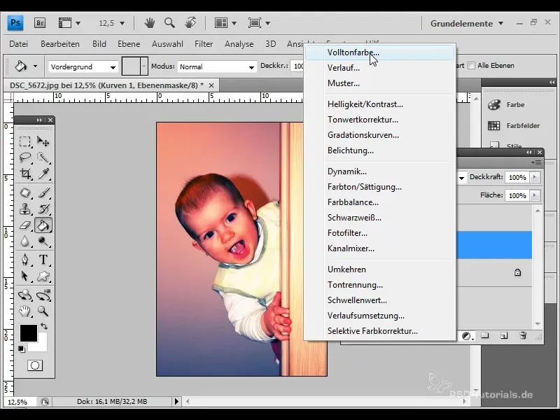Select the Pen tool
The height and width of the screenshot is (420, 560).
click(x=24, y=259)
